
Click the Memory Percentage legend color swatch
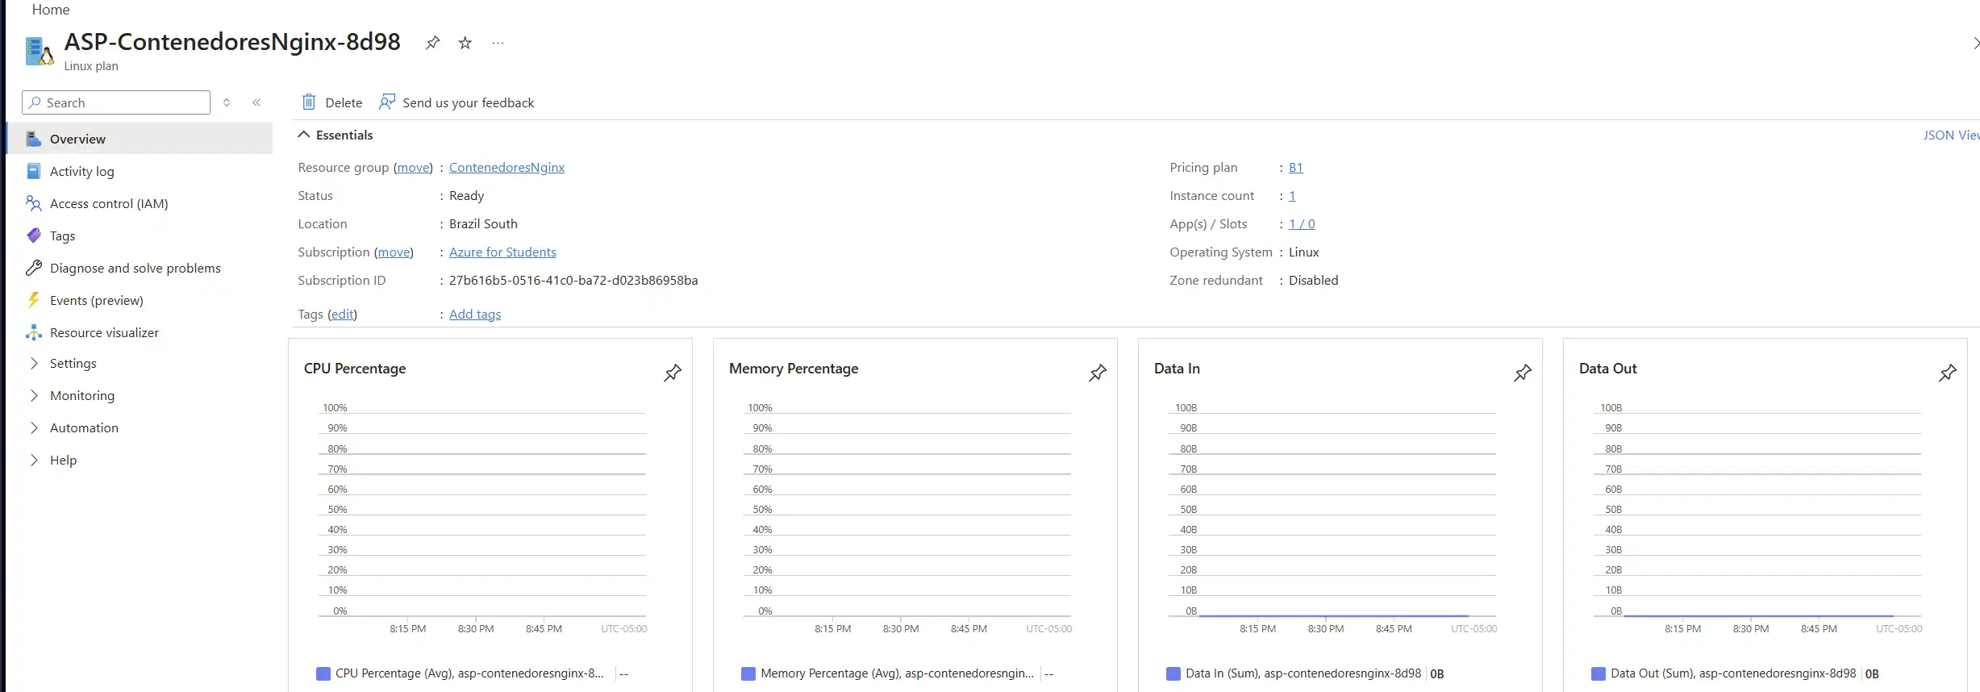748,673
